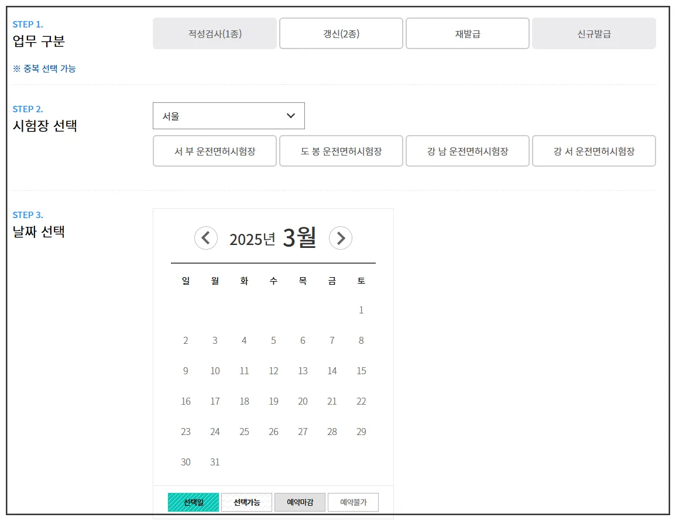Select March 1 on the calendar
The image size is (676, 521).
coord(361,310)
